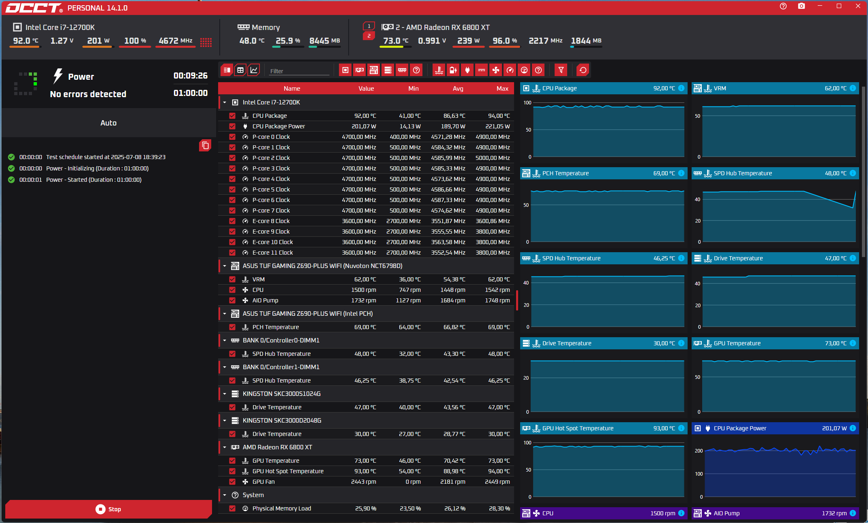868x523 pixels.
Task: Sort table by the Avg column header
Action: coord(458,88)
